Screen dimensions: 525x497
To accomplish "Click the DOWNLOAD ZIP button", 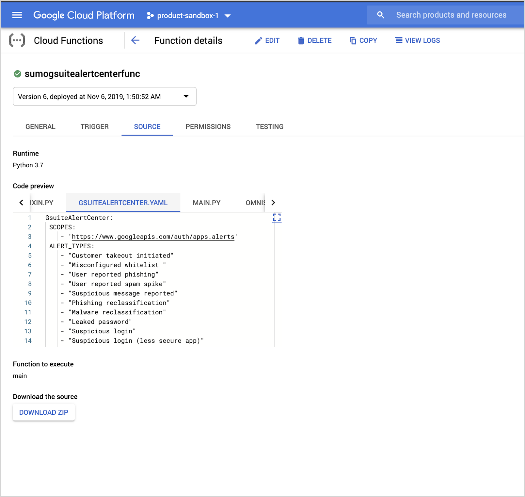I will (x=44, y=412).
